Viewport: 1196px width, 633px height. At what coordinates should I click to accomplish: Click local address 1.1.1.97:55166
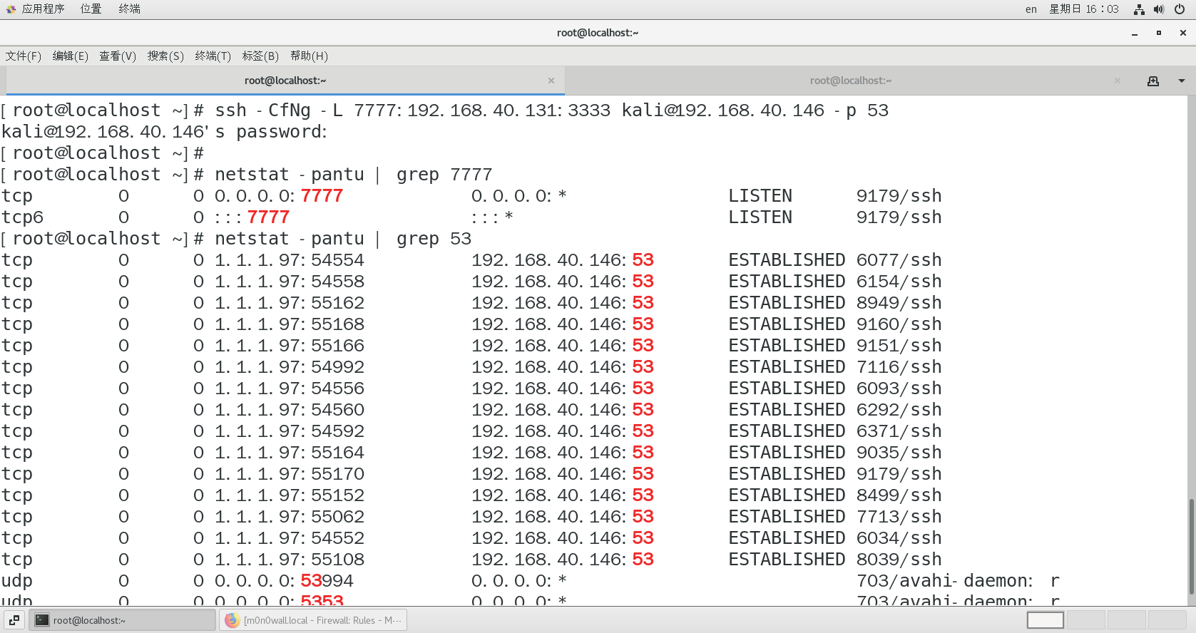(290, 346)
